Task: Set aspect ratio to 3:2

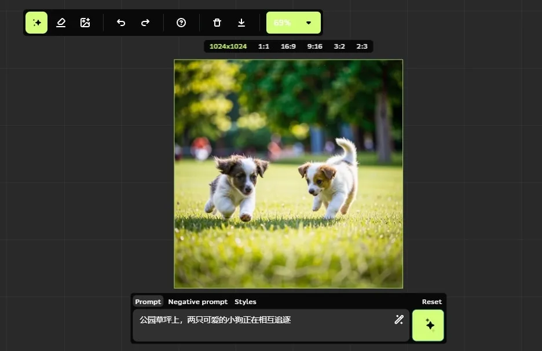Action: coord(339,46)
